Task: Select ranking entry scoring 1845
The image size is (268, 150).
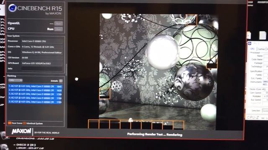Action: [35, 86]
